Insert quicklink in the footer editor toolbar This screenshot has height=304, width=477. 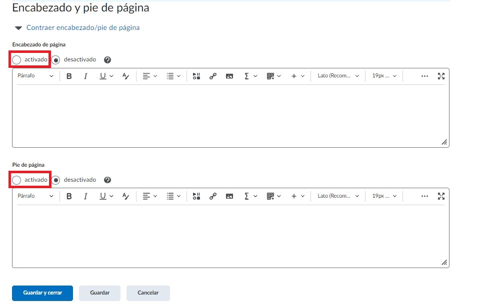point(212,196)
